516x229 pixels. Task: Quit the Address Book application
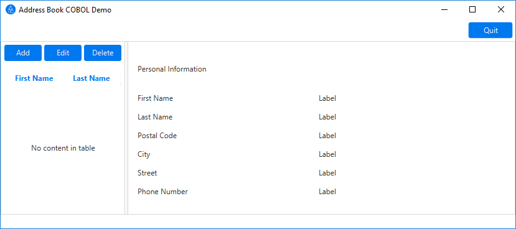click(x=490, y=30)
